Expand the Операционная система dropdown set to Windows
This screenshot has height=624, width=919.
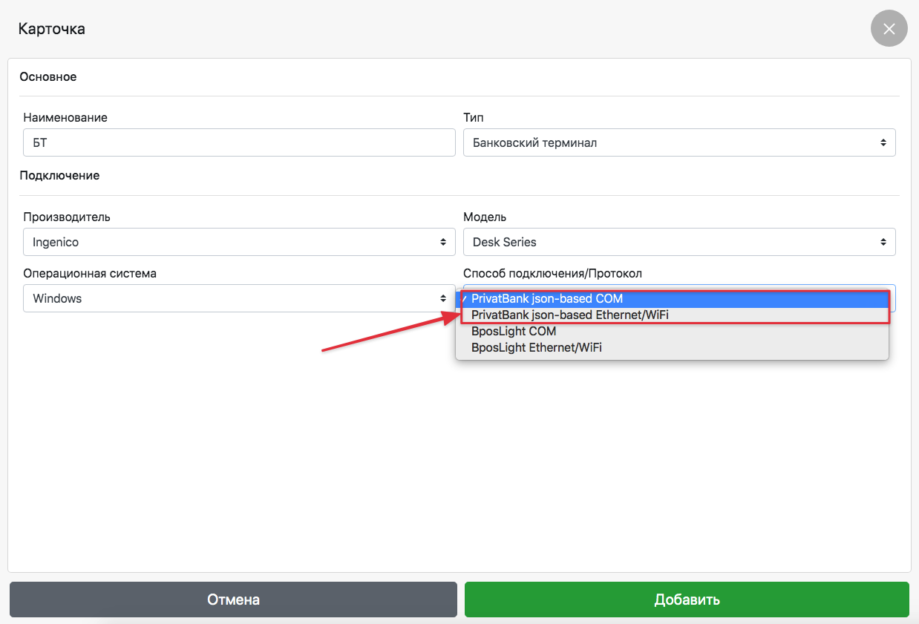coord(239,298)
